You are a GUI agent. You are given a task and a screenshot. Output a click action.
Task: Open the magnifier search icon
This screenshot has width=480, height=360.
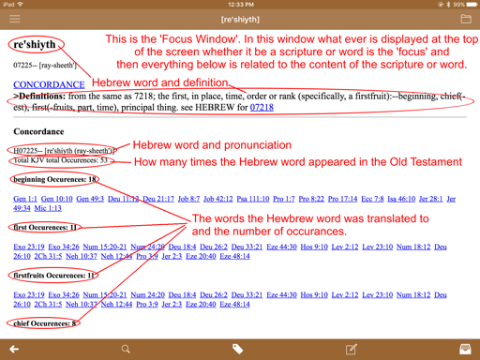pyautogui.click(x=126, y=349)
